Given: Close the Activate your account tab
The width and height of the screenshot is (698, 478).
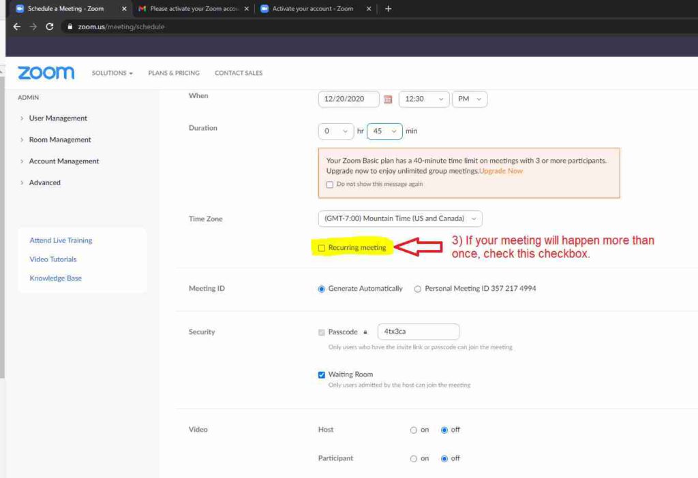Looking at the screenshot, I should coord(369,8).
